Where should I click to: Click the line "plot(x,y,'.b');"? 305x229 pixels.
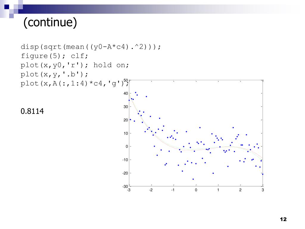pyautogui.click(x=55, y=74)
